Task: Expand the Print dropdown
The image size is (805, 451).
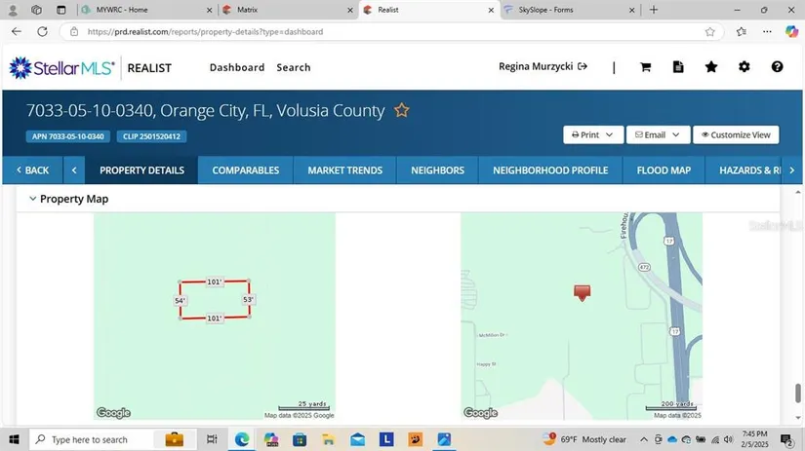Action: pyautogui.click(x=592, y=134)
